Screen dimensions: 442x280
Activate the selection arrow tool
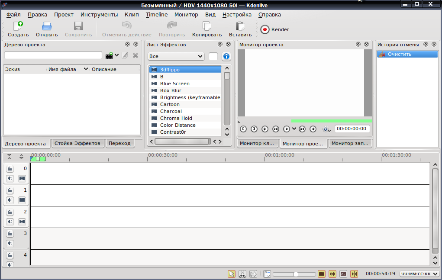[x=232, y=274]
